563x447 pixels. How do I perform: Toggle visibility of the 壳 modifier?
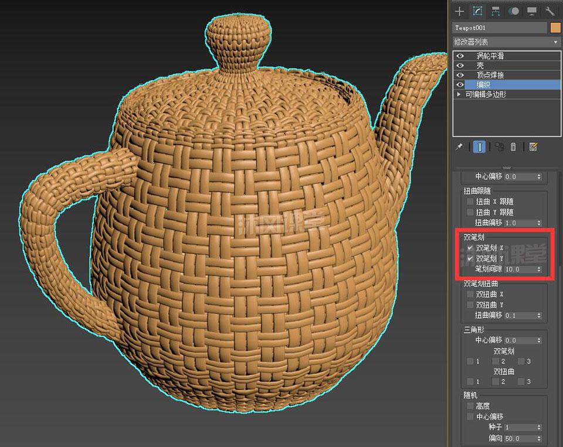click(460, 66)
